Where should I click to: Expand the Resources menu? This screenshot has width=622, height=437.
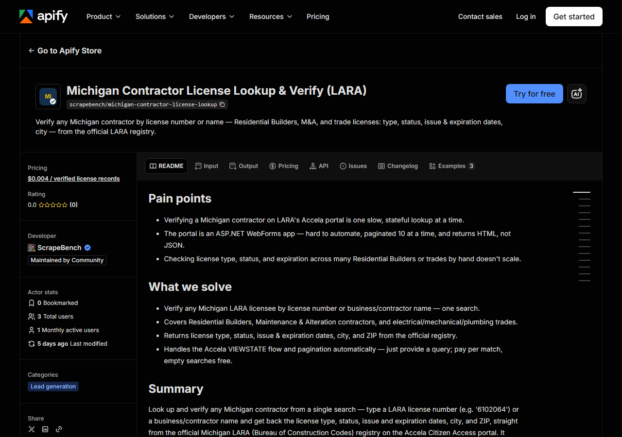point(271,17)
